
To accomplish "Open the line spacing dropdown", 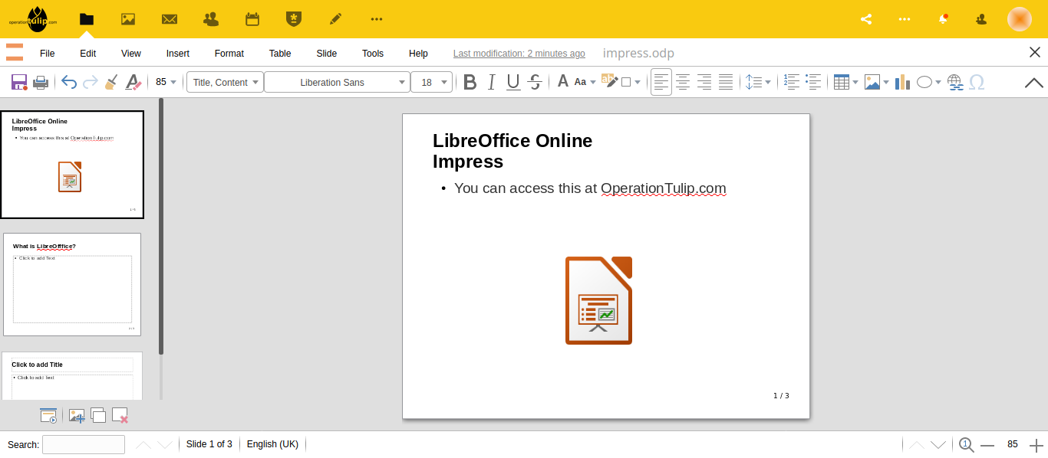I will (x=758, y=82).
